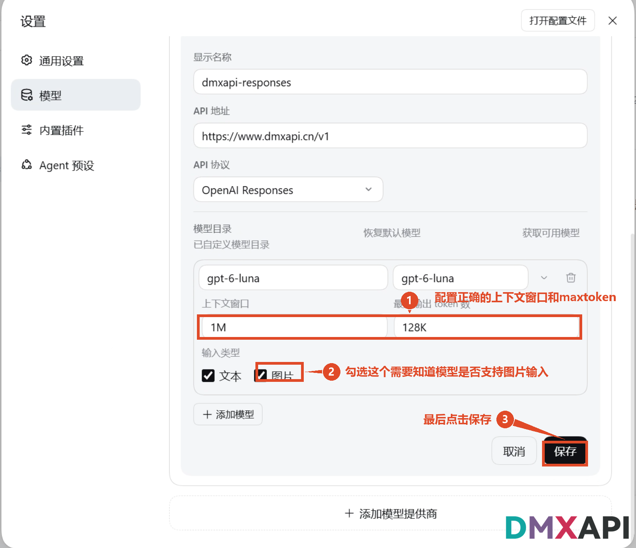Click the second gpt-6-luna model name field
Image resolution: width=636 pixels, height=548 pixels.
tap(461, 278)
